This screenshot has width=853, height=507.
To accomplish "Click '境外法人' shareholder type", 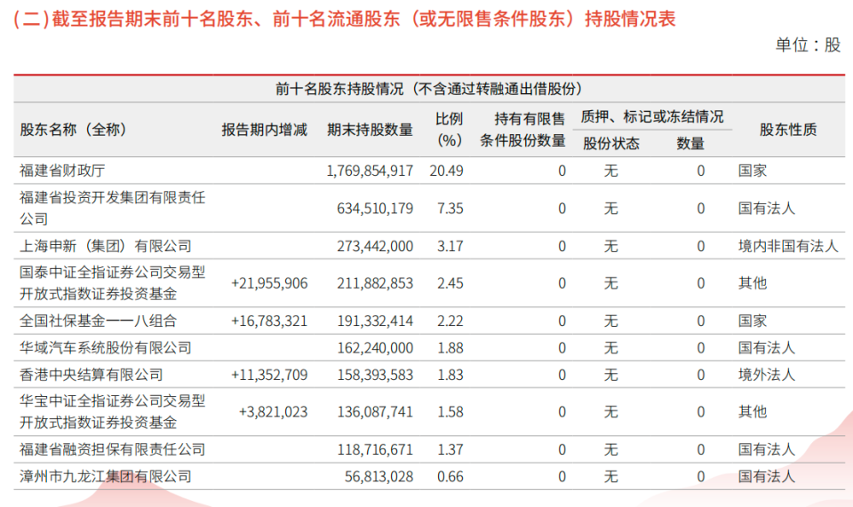I will [x=767, y=375].
